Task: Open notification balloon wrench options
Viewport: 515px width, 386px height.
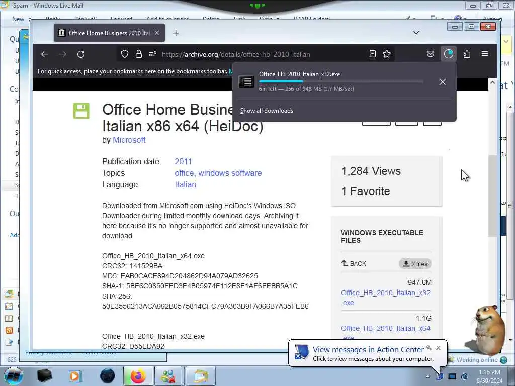Action: coord(429,348)
